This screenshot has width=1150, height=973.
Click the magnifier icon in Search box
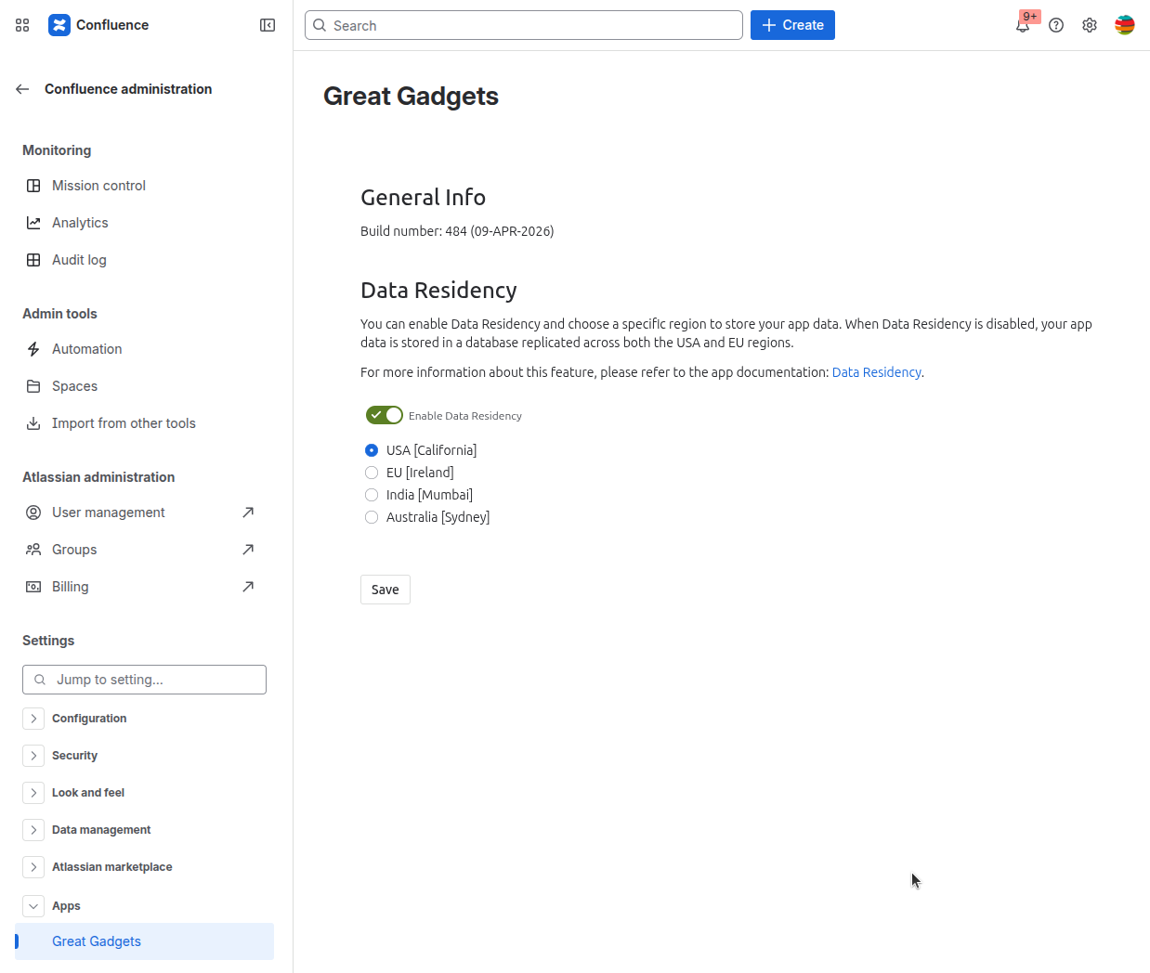click(x=320, y=25)
